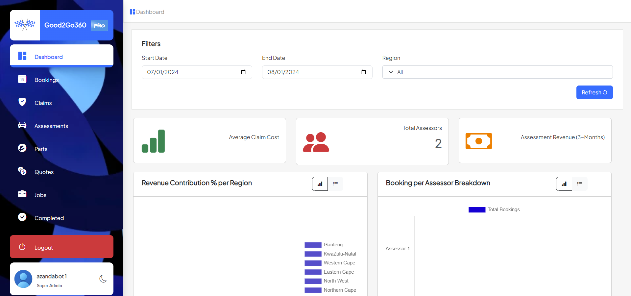Viewport: 631px width, 296px height.
Task: Click the Refresh button
Action: 595,92
